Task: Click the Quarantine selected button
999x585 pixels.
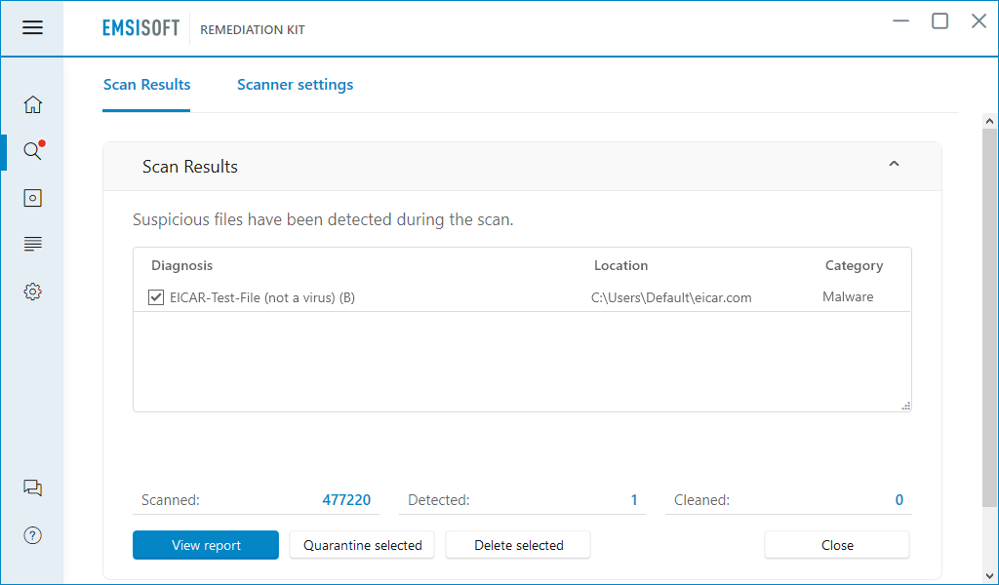Action: (x=362, y=545)
